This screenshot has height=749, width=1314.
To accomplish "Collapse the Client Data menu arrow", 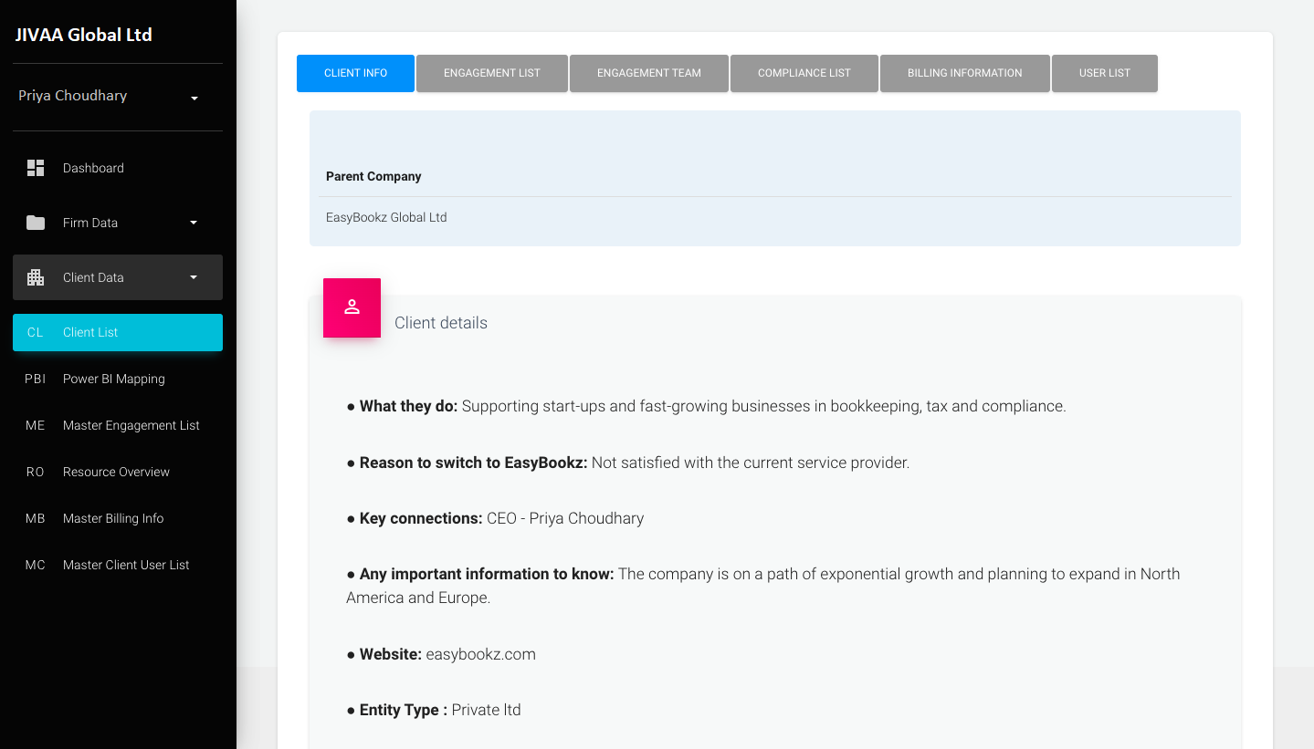I will (x=193, y=277).
